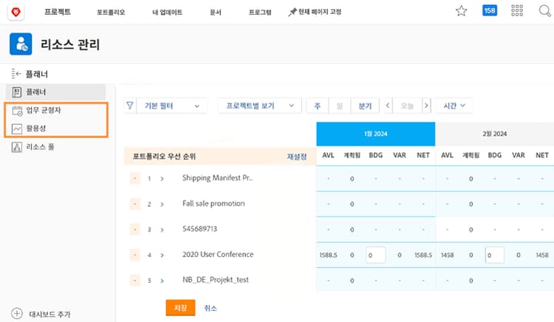Open the 기본 필터 dropdown

[x=171, y=106]
